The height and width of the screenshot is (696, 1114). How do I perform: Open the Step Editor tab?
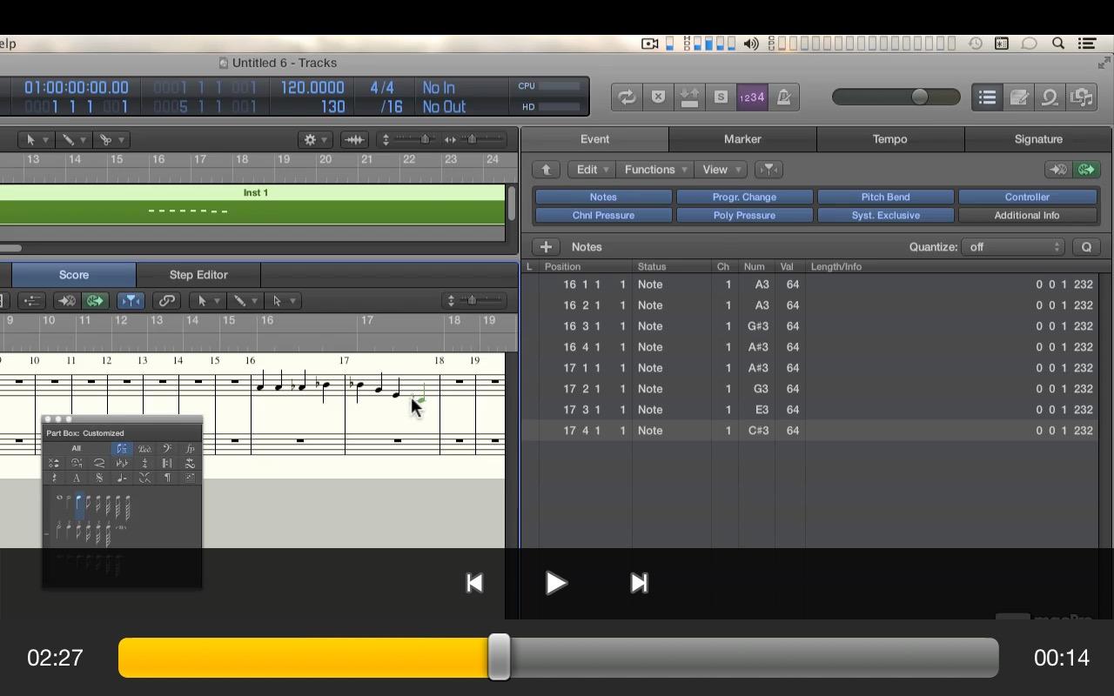198,275
